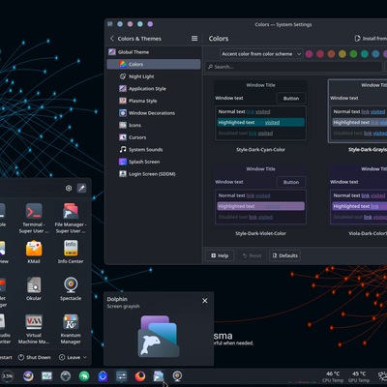
Task: Pick the orange accent color swatch
Action: [x=331, y=54]
